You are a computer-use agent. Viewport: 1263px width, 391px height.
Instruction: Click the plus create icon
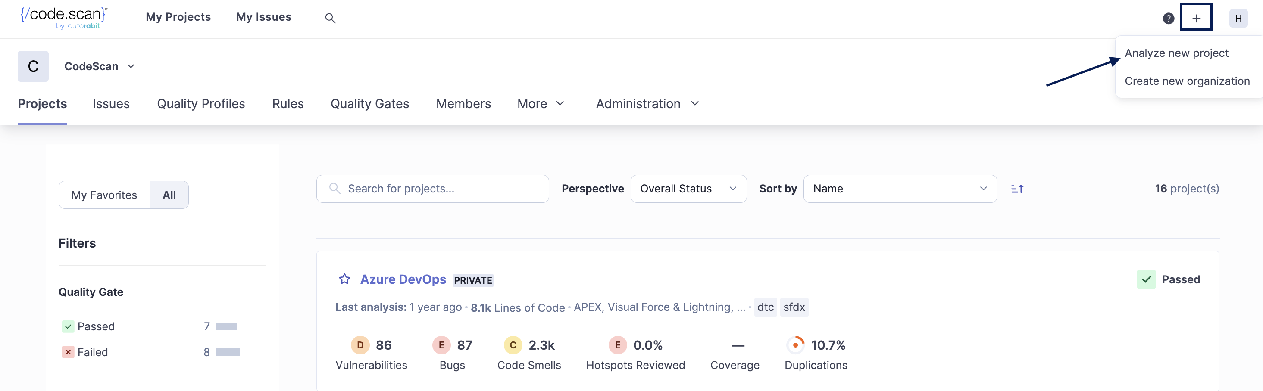(x=1196, y=18)
